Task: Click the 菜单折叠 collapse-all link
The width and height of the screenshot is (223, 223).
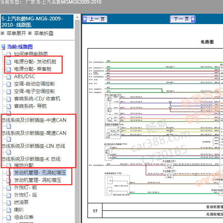Action: coord(44,33)
